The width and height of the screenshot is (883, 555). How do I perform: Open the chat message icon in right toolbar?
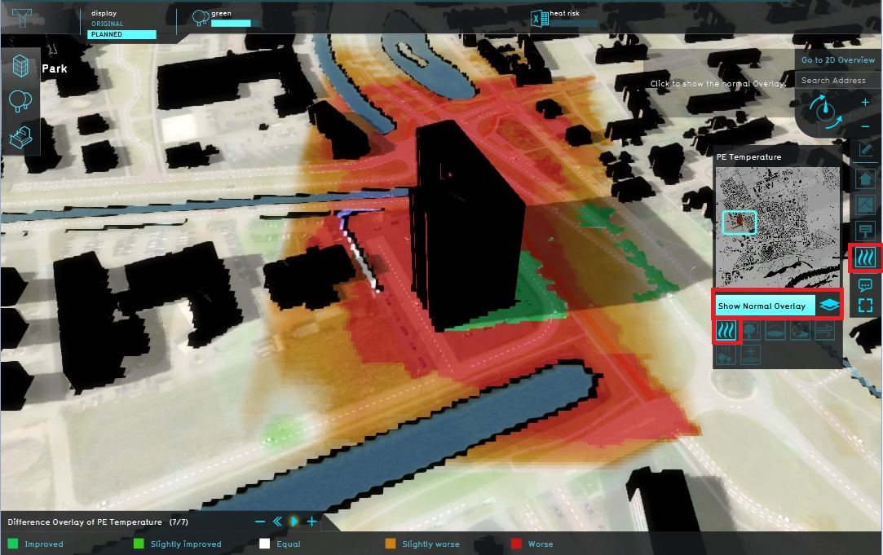[x=865, y=285]
